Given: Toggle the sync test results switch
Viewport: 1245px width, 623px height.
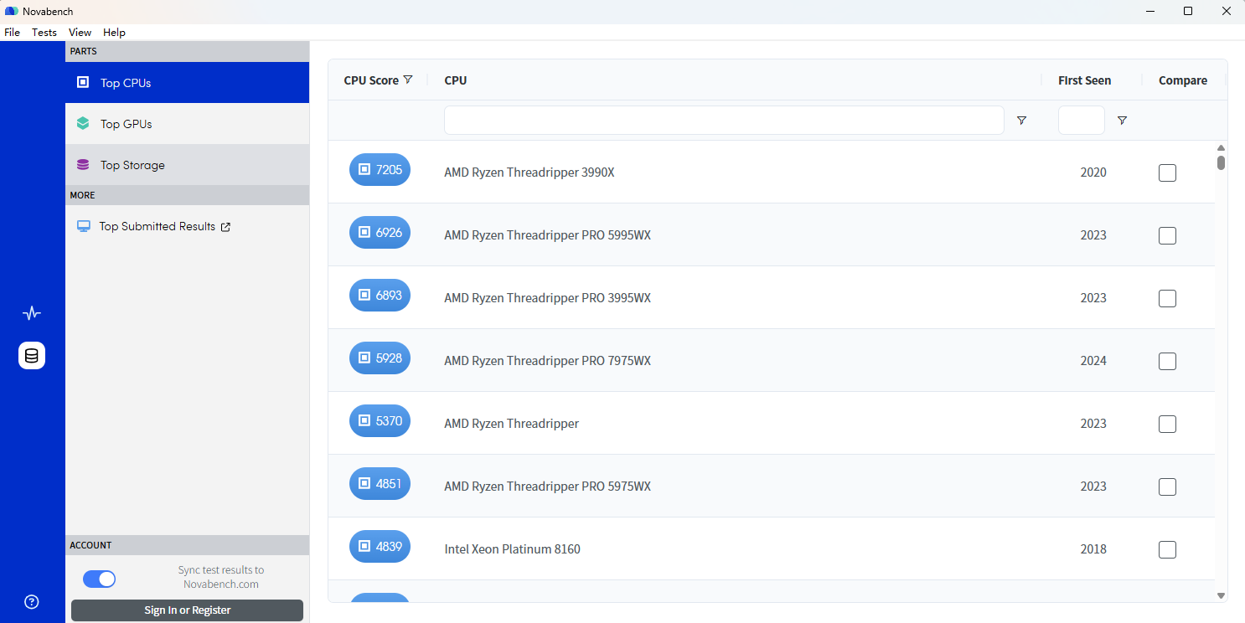Looking at the screenshot, I should [x=99, y=579].
